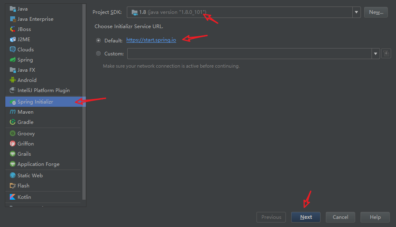396x227 pixels.
Task: Select Clouds in the project list
Action: pyautogui.click(x=44, y=49)
